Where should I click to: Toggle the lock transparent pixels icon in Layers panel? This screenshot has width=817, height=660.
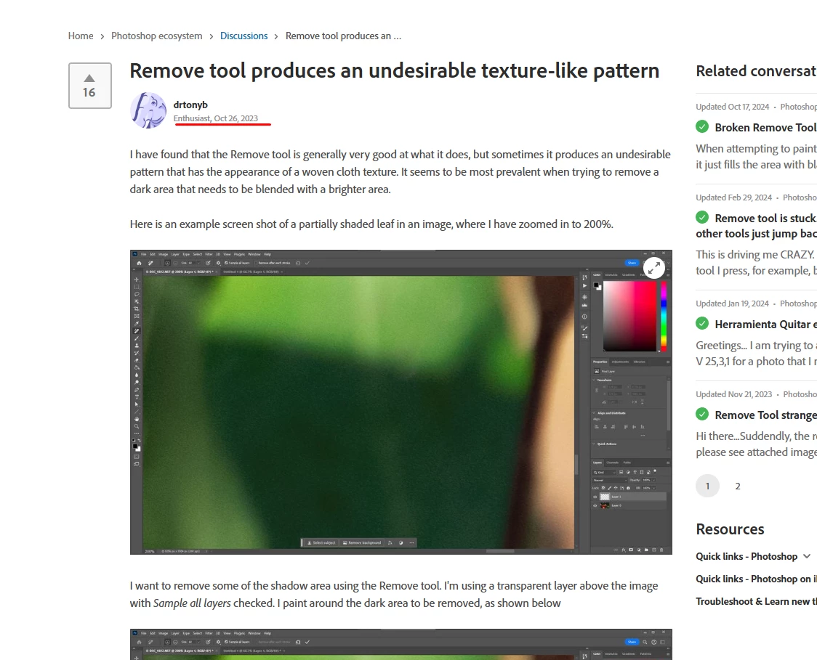603,488
